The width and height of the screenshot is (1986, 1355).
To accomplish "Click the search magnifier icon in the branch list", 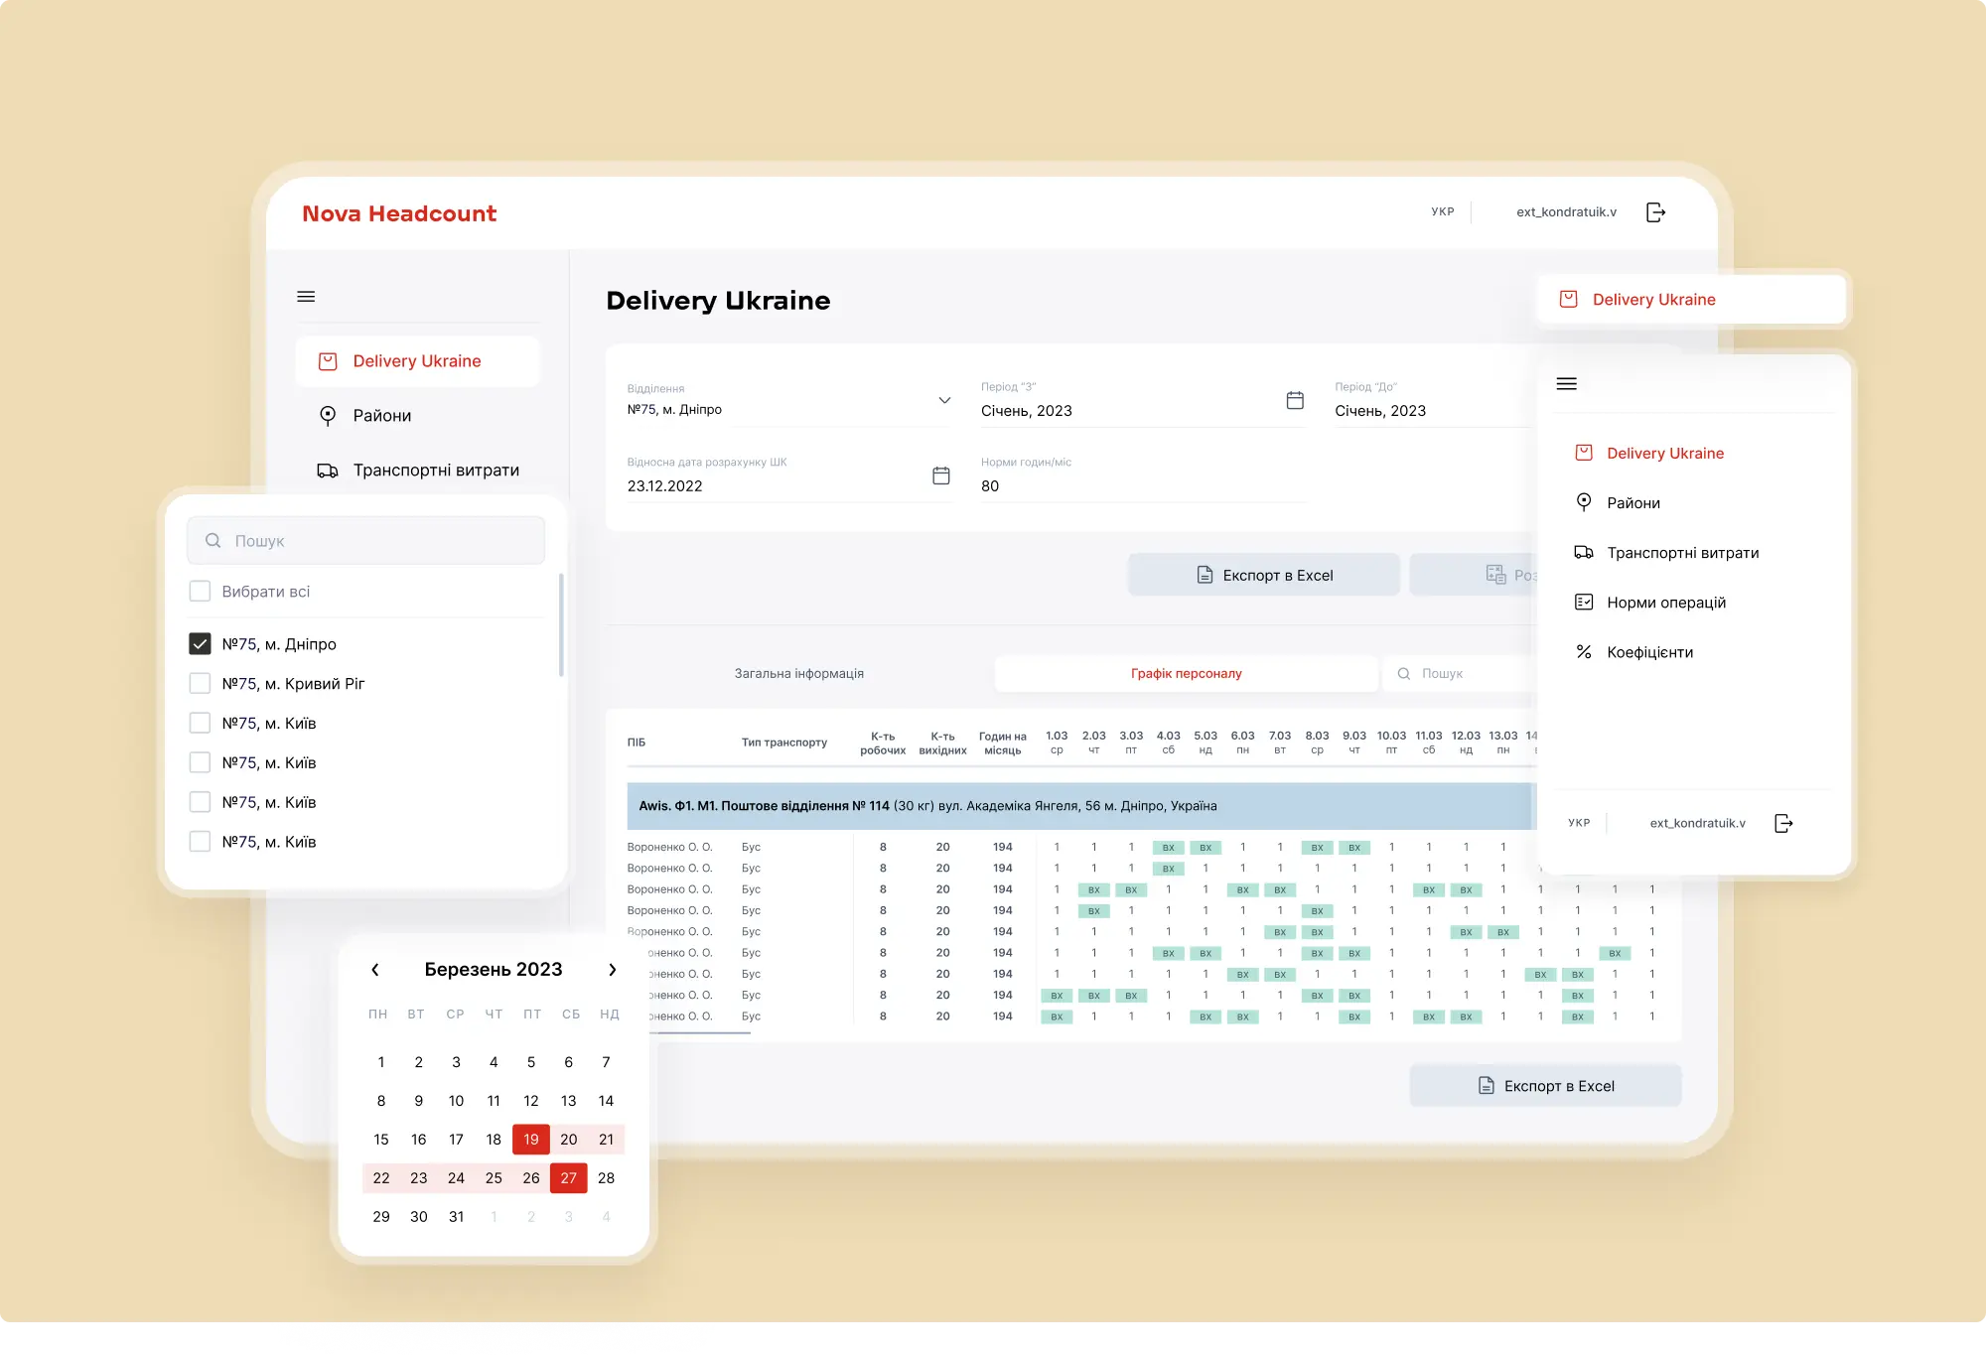I will (213, 541).
